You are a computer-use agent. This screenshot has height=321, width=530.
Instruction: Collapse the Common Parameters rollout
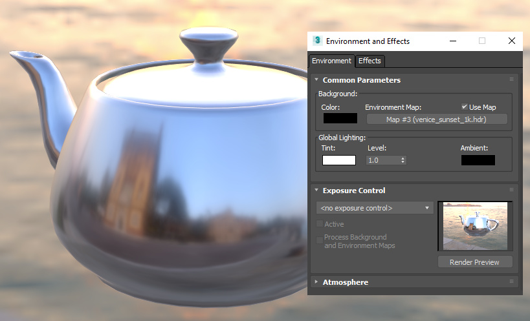coord(316,80)
